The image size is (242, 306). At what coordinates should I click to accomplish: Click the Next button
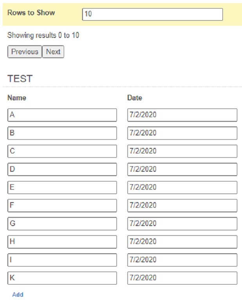pos(53,52)
